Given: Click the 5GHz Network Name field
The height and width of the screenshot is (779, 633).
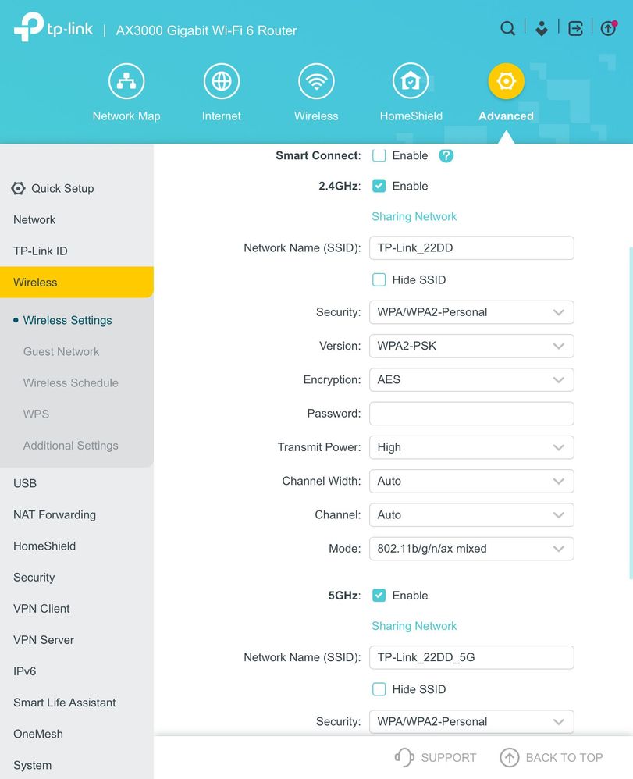Looking at the screenshot, I should [x=471, y=657].
